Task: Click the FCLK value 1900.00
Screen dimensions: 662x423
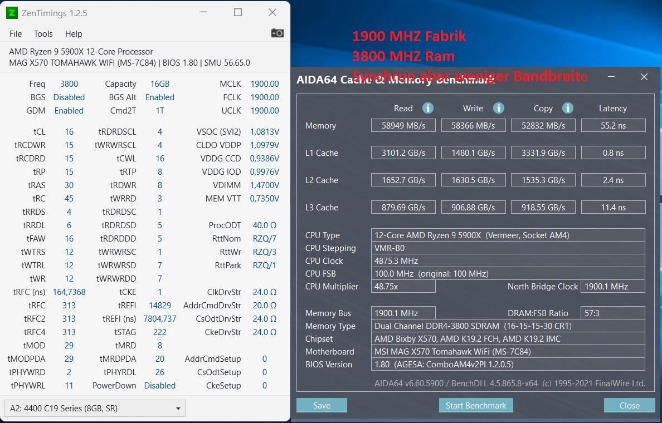Action: (x=265, y=97)
